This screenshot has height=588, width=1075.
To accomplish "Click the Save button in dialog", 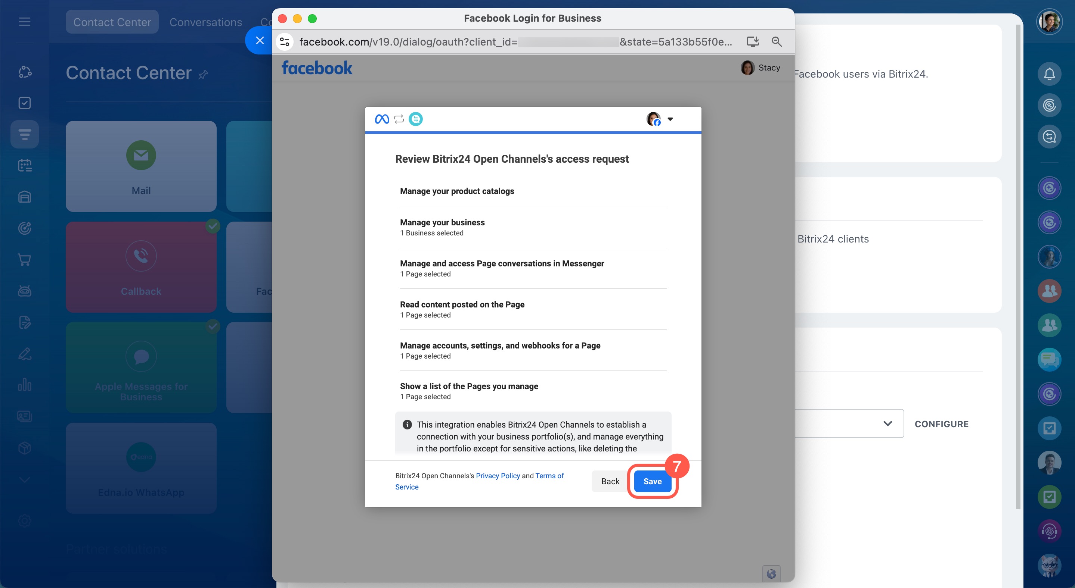I will 652,481.
